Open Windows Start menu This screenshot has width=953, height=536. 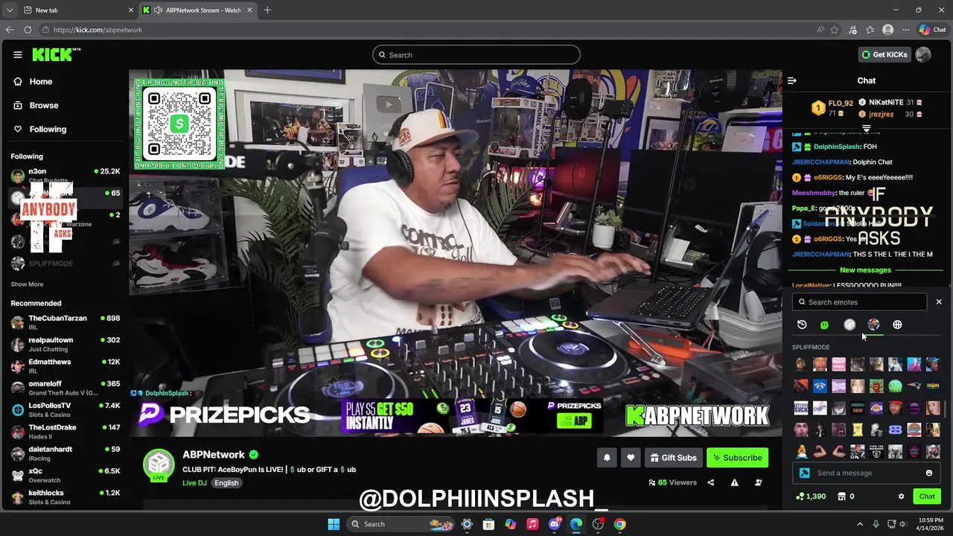[334, 524]
